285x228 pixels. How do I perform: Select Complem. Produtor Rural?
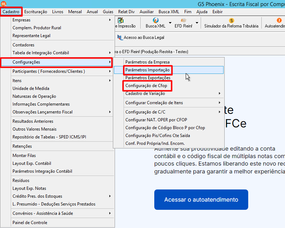(57, 28)
